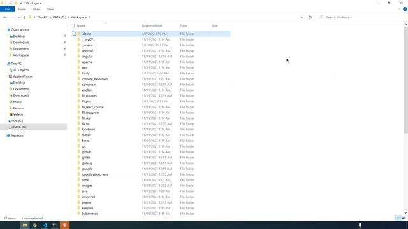
Task: Click the microphone icon in taskbar
Action: click(360, 225)
